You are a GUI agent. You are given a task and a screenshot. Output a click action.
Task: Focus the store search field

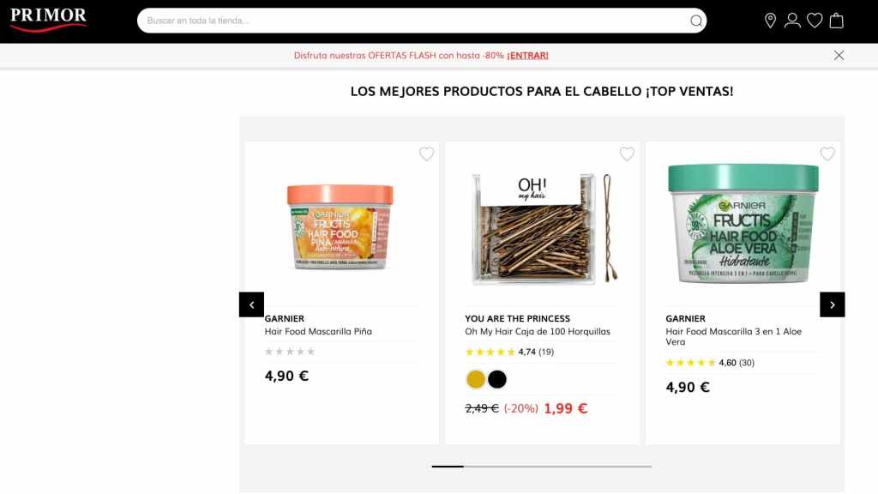click(x=414, y=21)
